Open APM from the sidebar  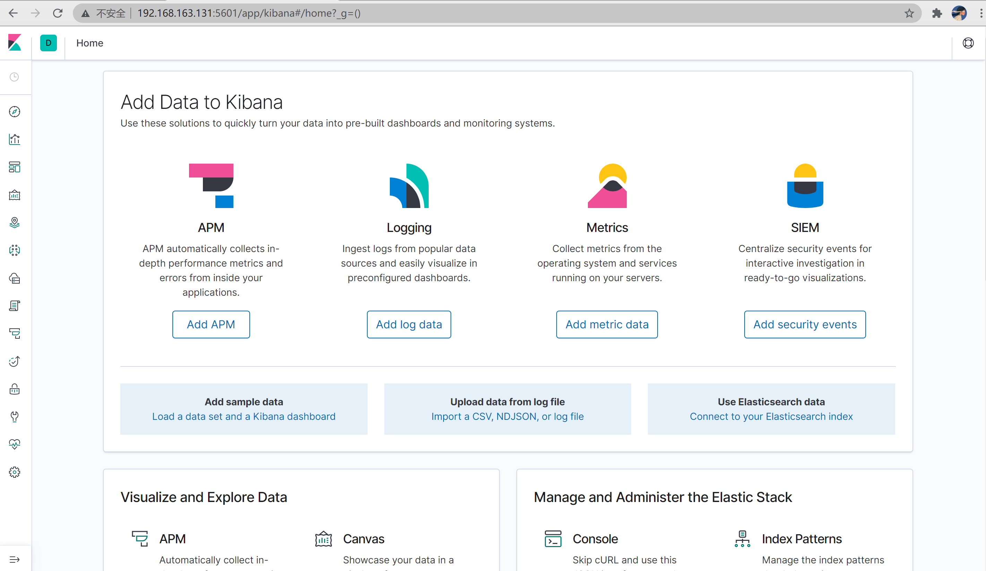[x=15, y=334]
